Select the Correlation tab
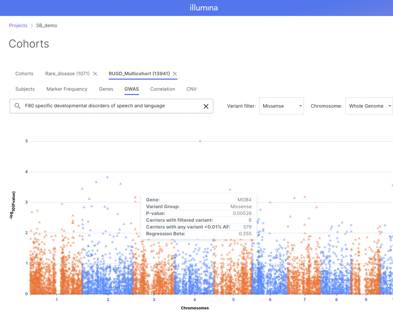This screenshot has width=393, height=314. (x=163, y=89)
